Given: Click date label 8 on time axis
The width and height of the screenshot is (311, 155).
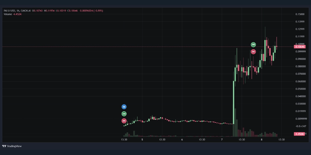Looking at the screenshot, I should (262, 140).
